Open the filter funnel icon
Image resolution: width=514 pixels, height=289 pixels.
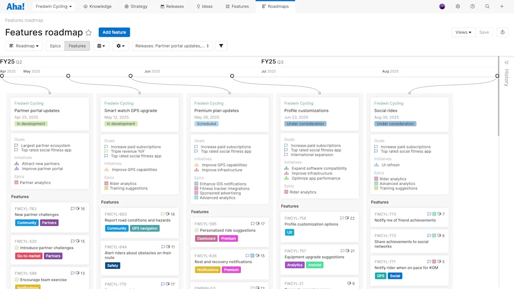click(221, 46)
